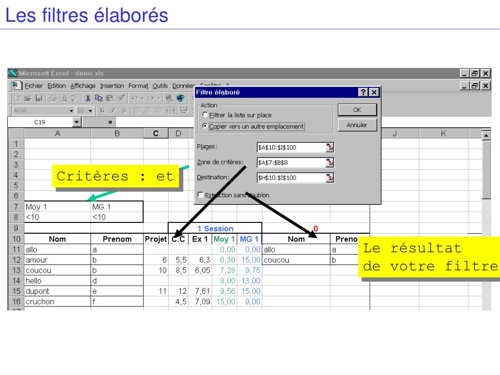The width and height of the screenshot is (500, 375).
Task: Open the Name Box dropdown arrow
Action: [x=77, y=122]
